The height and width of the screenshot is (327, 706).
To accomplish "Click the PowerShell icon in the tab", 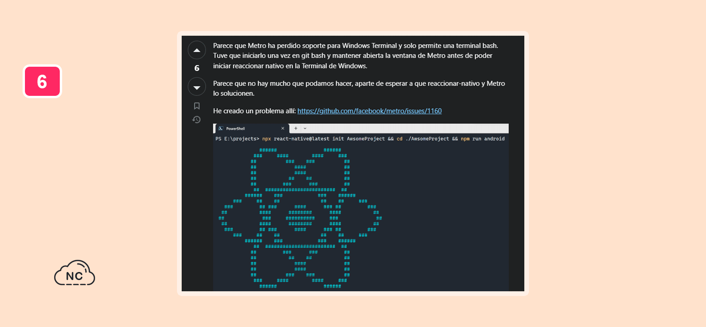I will click(220, 128).
